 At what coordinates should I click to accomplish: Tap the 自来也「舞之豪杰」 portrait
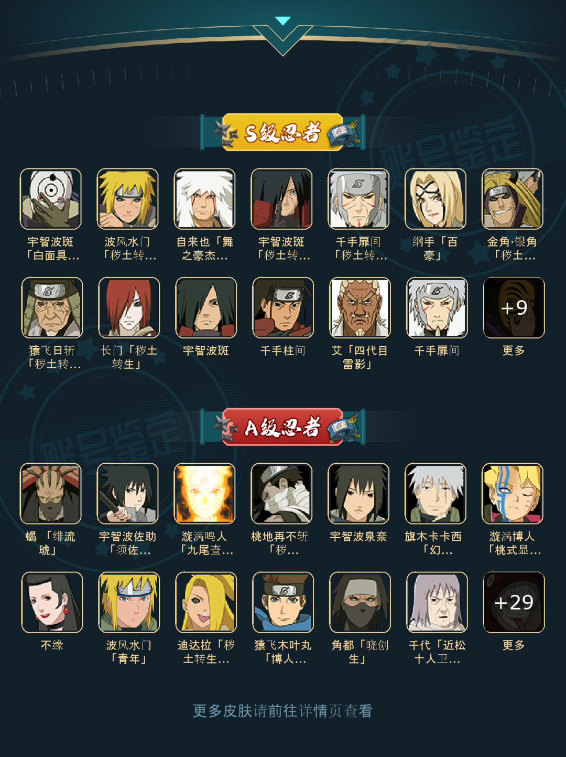[204, 199]
